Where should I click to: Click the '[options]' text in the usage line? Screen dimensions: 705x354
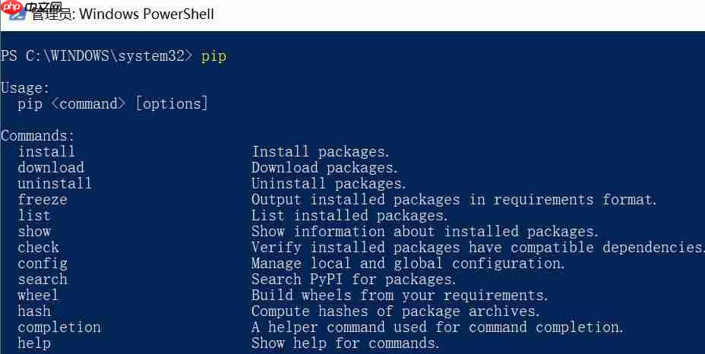(172, 104)
